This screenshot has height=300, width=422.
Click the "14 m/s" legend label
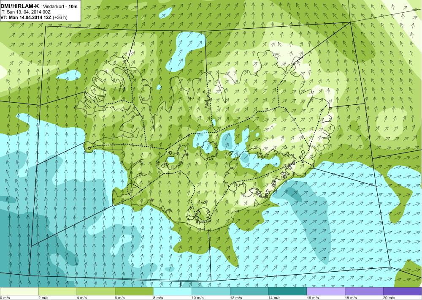pos(275,298)
